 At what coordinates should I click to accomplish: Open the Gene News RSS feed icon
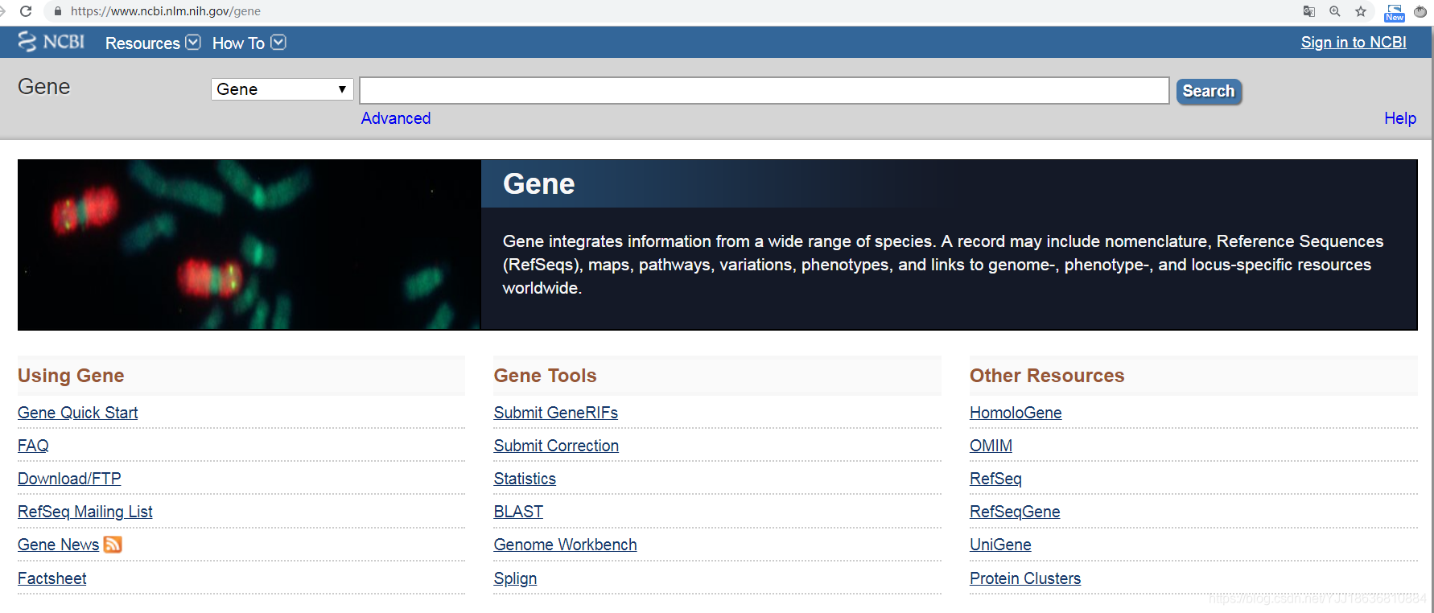tap(113, 545)
